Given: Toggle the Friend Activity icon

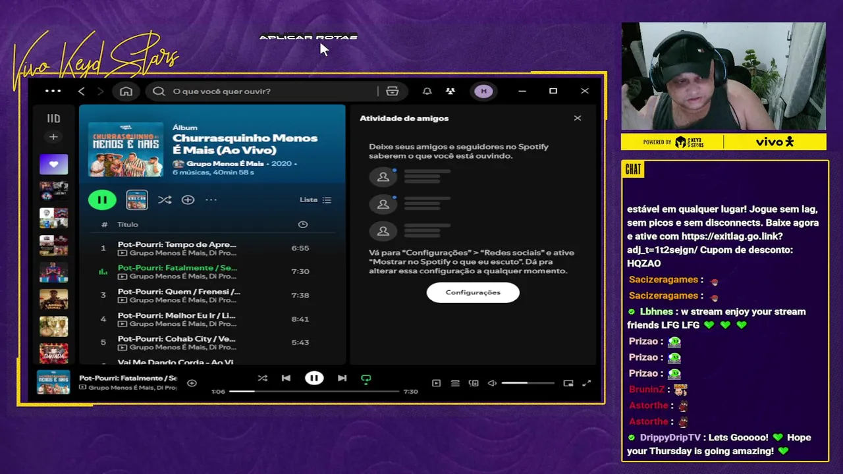Looking at the screenshot, I should coord(450,92).
